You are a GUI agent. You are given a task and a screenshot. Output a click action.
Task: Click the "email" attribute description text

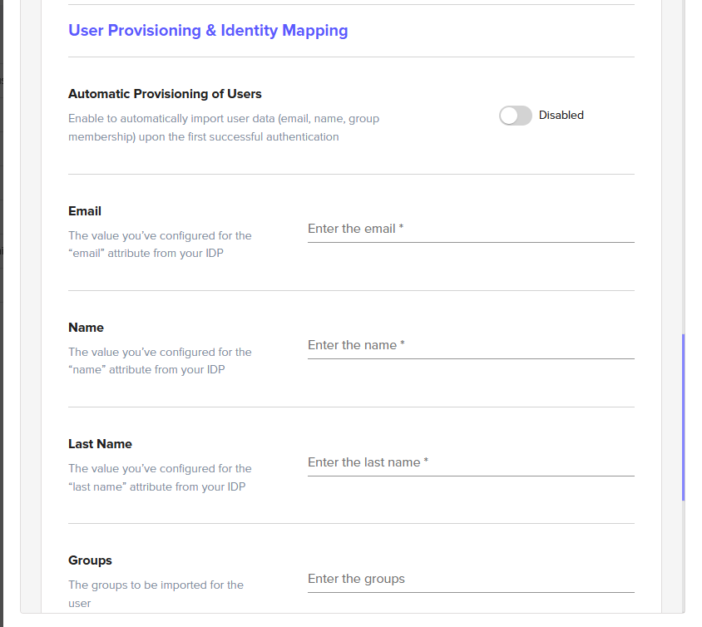(160, 244)
